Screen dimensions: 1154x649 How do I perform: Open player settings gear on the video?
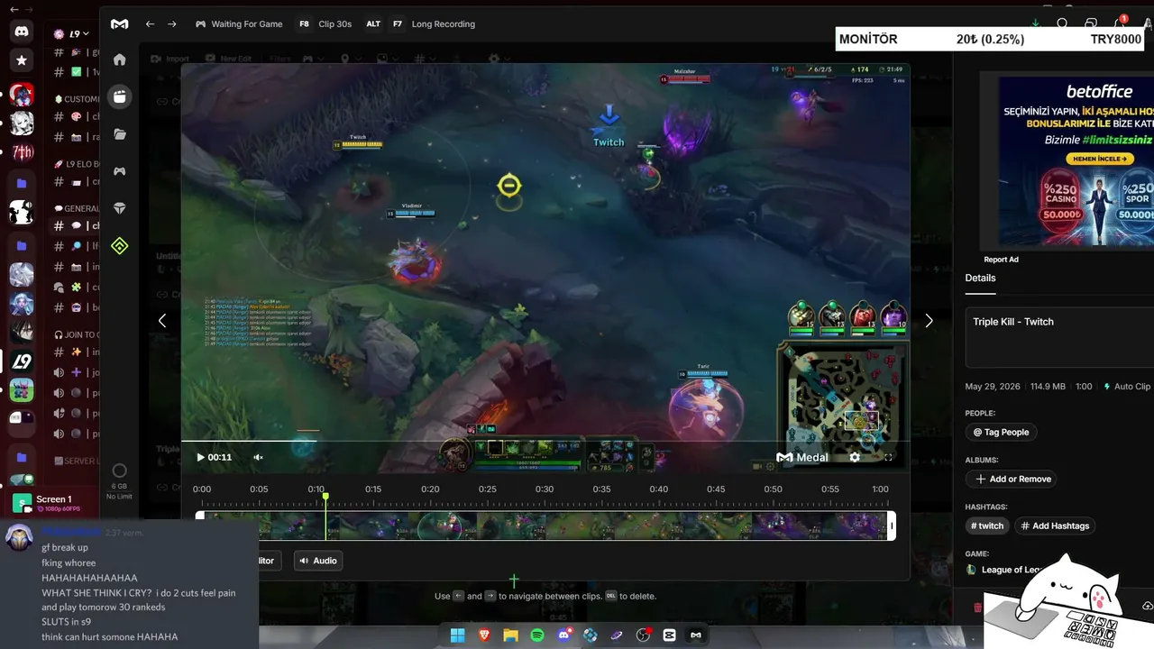[x=855, y=457]
